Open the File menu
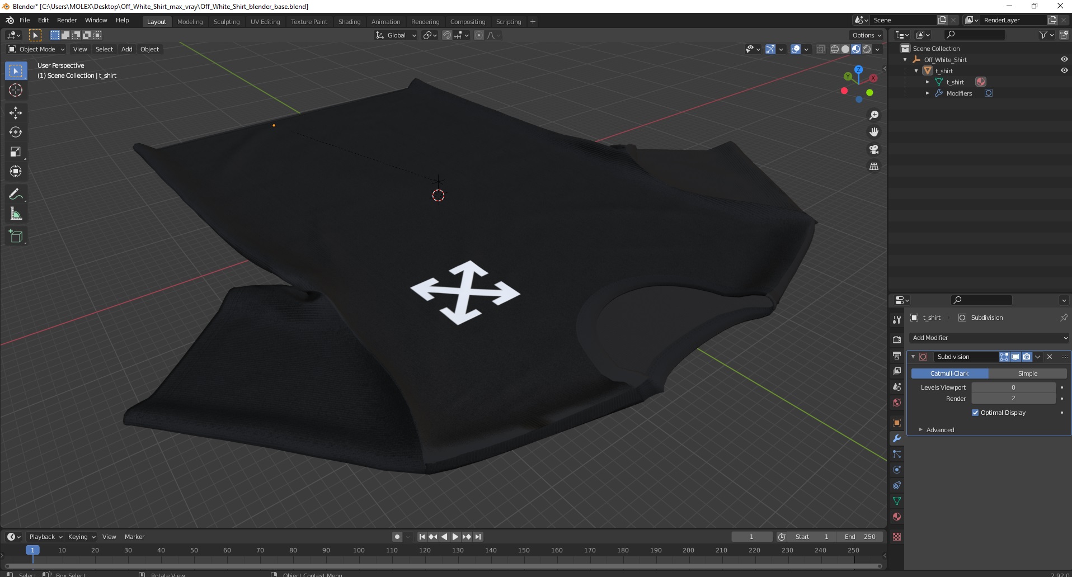This screenshot has height=577, width=1072. tap(25, 20)
